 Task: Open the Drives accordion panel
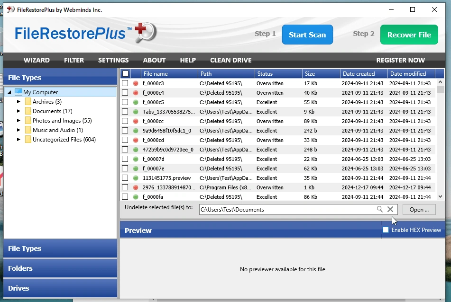click(x=60, y=288)
